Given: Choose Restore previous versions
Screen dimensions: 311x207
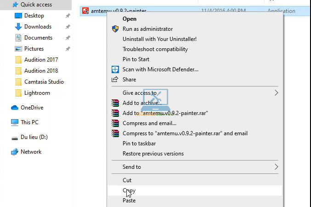Looking at the screenshot, I should tap(153, 154).
